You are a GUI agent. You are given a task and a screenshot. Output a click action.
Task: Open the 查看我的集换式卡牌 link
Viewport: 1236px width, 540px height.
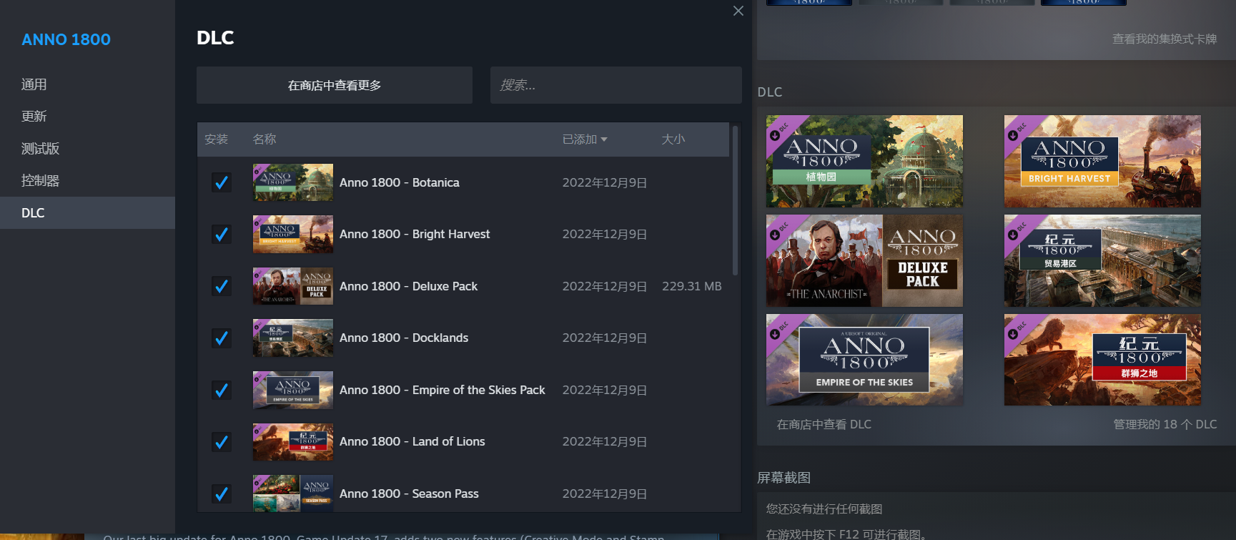point(1165,39)
